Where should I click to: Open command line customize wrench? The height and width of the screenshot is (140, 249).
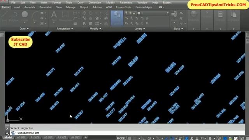[x=7, y=133]
